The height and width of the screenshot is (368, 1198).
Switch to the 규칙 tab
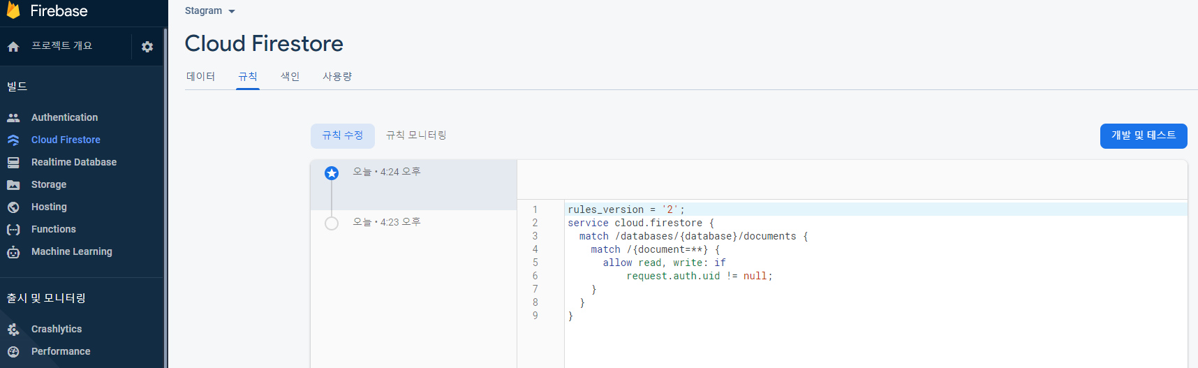pyautogui.click(x=248, y=76)
